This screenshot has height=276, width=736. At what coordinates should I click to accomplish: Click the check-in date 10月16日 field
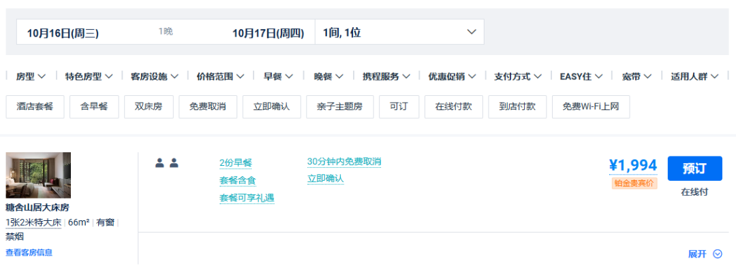click(63, 33)
